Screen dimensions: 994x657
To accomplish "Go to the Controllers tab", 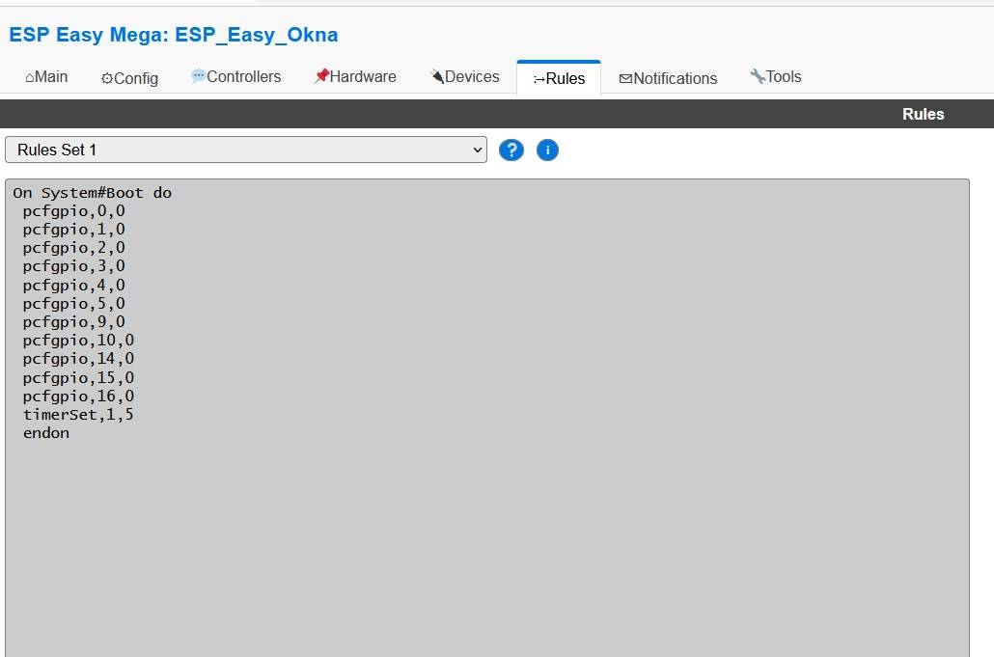I will click(235, 76).
